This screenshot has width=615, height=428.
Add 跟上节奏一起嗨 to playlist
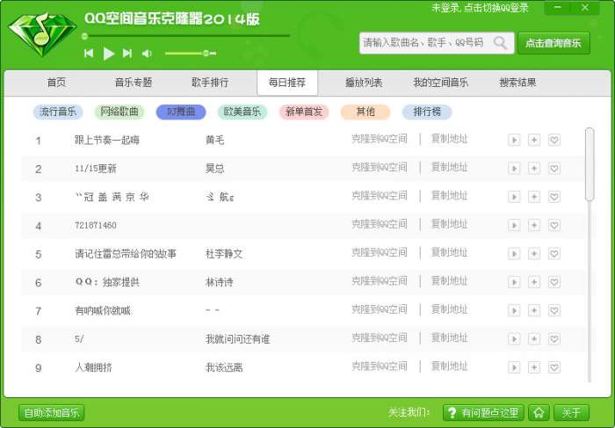click(x=534, y=140)
